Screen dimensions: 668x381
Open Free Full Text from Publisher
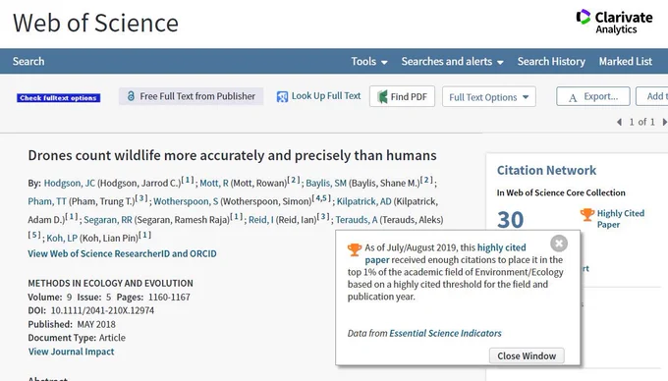click(192, 96)
